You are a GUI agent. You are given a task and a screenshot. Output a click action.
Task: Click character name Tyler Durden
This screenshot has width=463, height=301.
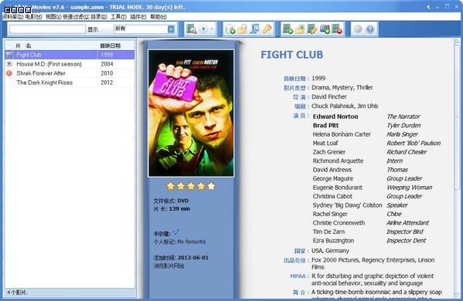pyautogui.click(x=403, y=125)
